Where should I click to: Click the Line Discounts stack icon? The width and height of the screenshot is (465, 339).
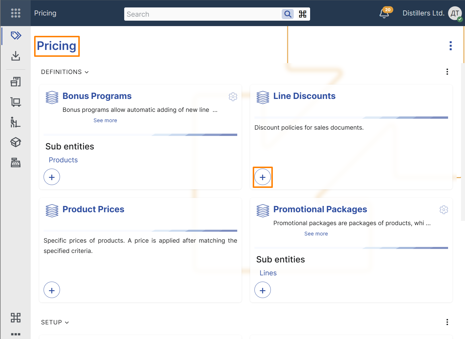tap(263, 98)
